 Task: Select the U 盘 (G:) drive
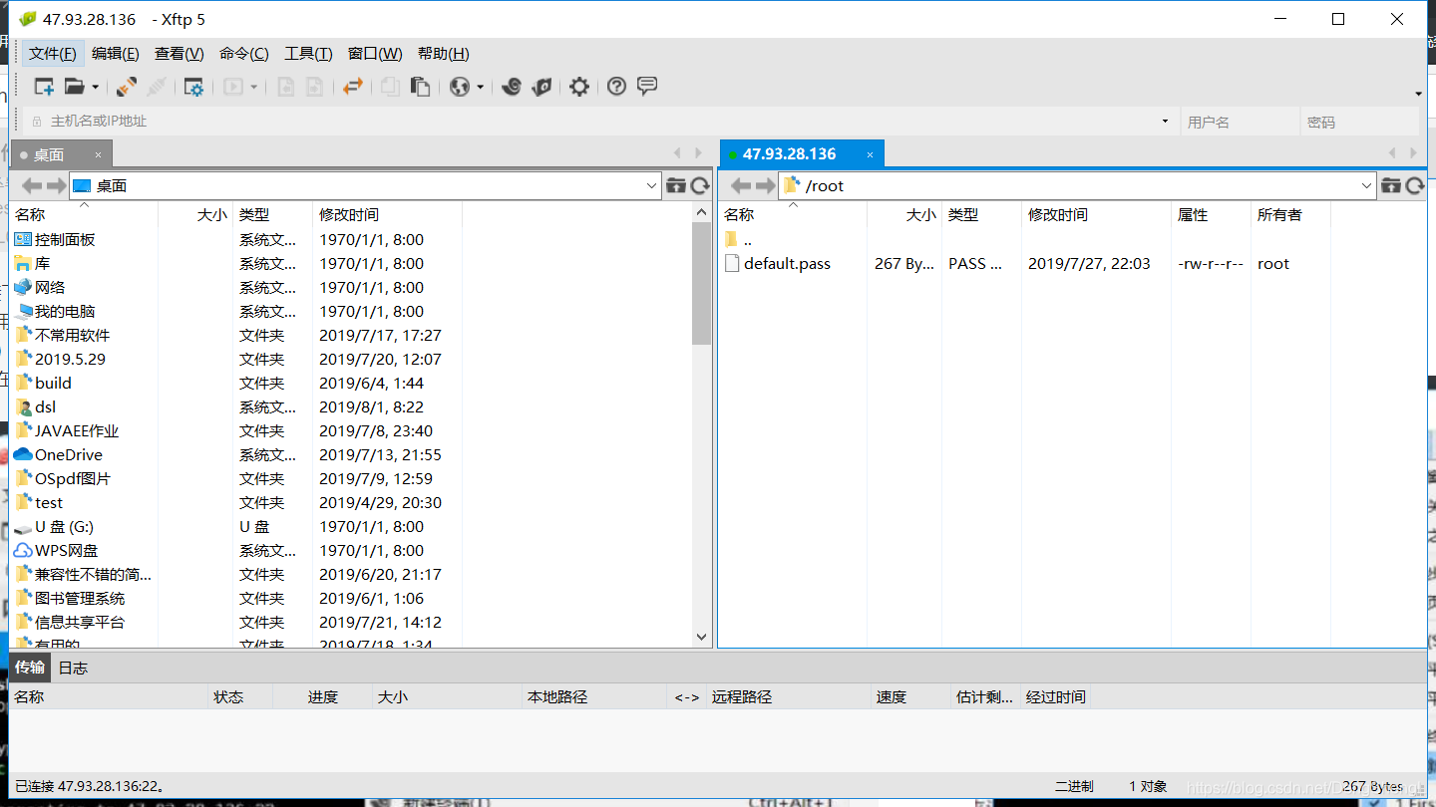click(x=64, y=527)
